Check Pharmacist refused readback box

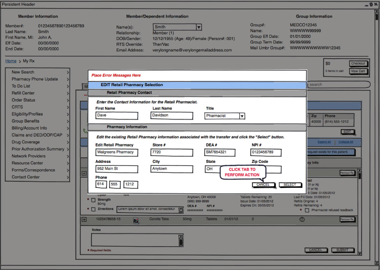tap(307, 210)
